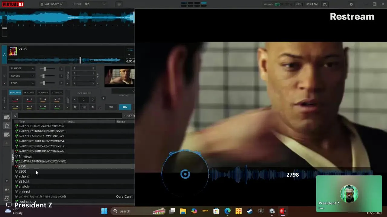Delete hotcue 4 with its X

click(x=93, y=83)
